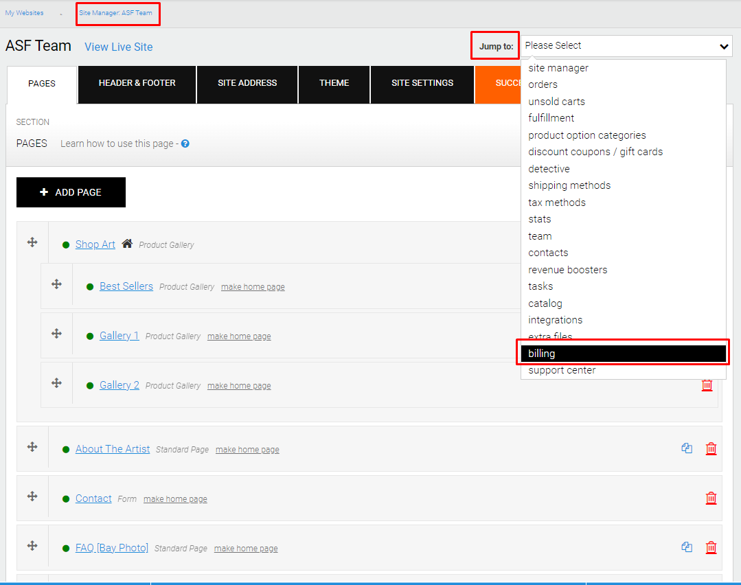This screenshot has width=741, height=585.
Task: Open the View Live Site link
Action: tap(119, 47)
